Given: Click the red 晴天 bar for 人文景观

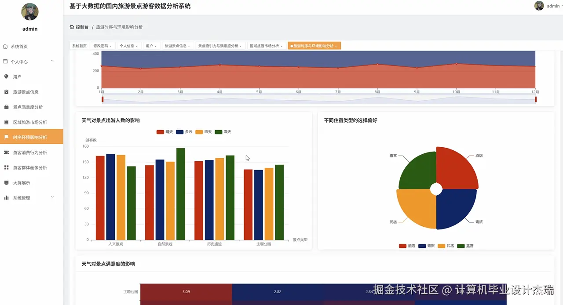Looking at the screenshot, I should point(100,198).
